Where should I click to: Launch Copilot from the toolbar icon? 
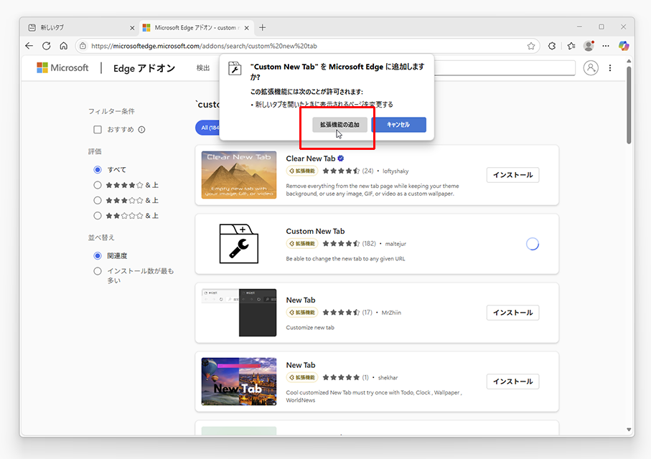(624, 46)
